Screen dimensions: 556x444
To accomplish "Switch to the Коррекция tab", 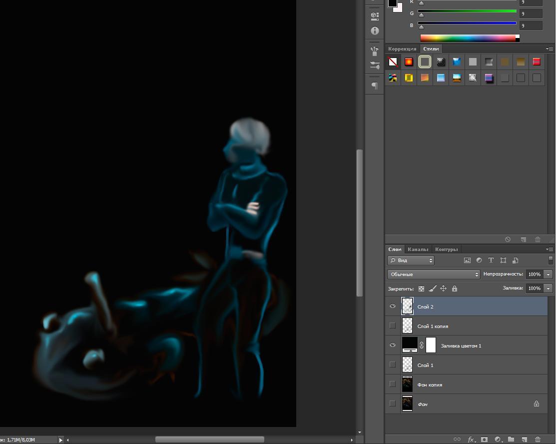I will 402,49.
